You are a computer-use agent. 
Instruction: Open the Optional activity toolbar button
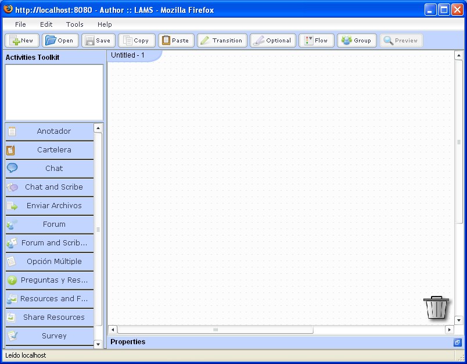[x=273, y=41]
